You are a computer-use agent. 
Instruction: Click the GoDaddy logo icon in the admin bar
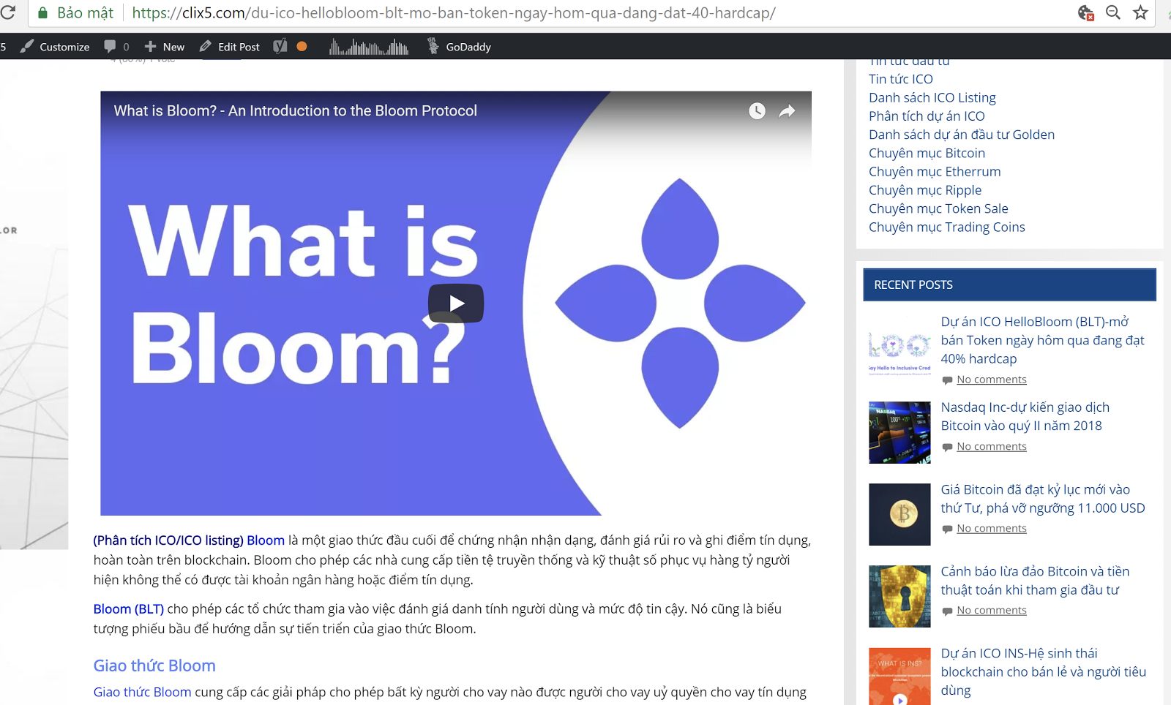coord(433,46)
